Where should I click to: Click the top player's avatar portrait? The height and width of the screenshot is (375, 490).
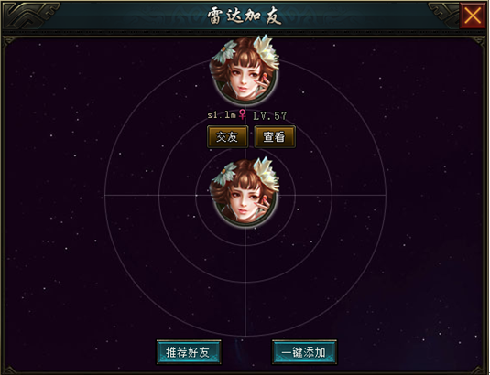tap(245, 70)
